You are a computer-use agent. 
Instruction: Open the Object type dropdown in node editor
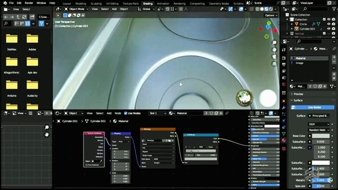(x=74, y=113)
